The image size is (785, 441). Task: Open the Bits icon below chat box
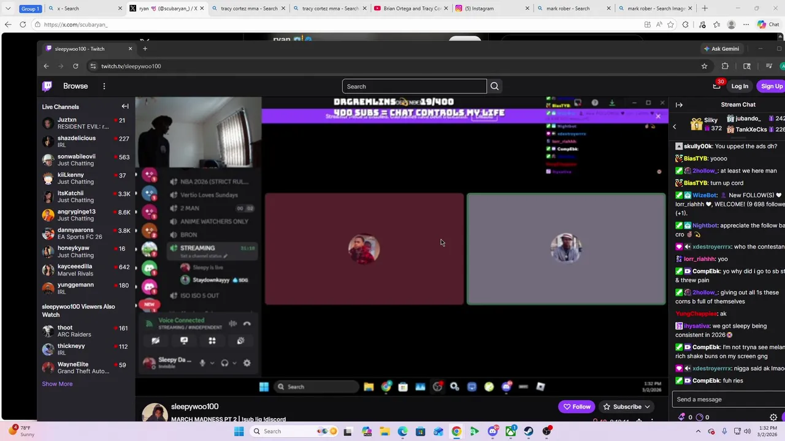tap(681, 417)
